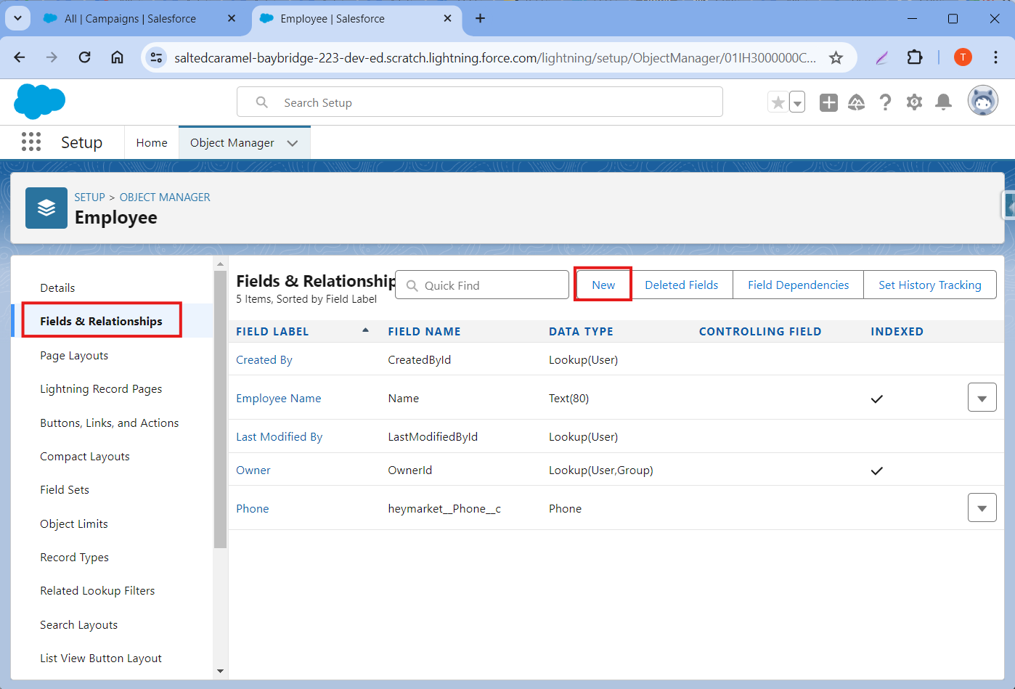The height and width of the screenshot is (689, 1015).
Task: Open the Owner field link
Action: (253, 470)
